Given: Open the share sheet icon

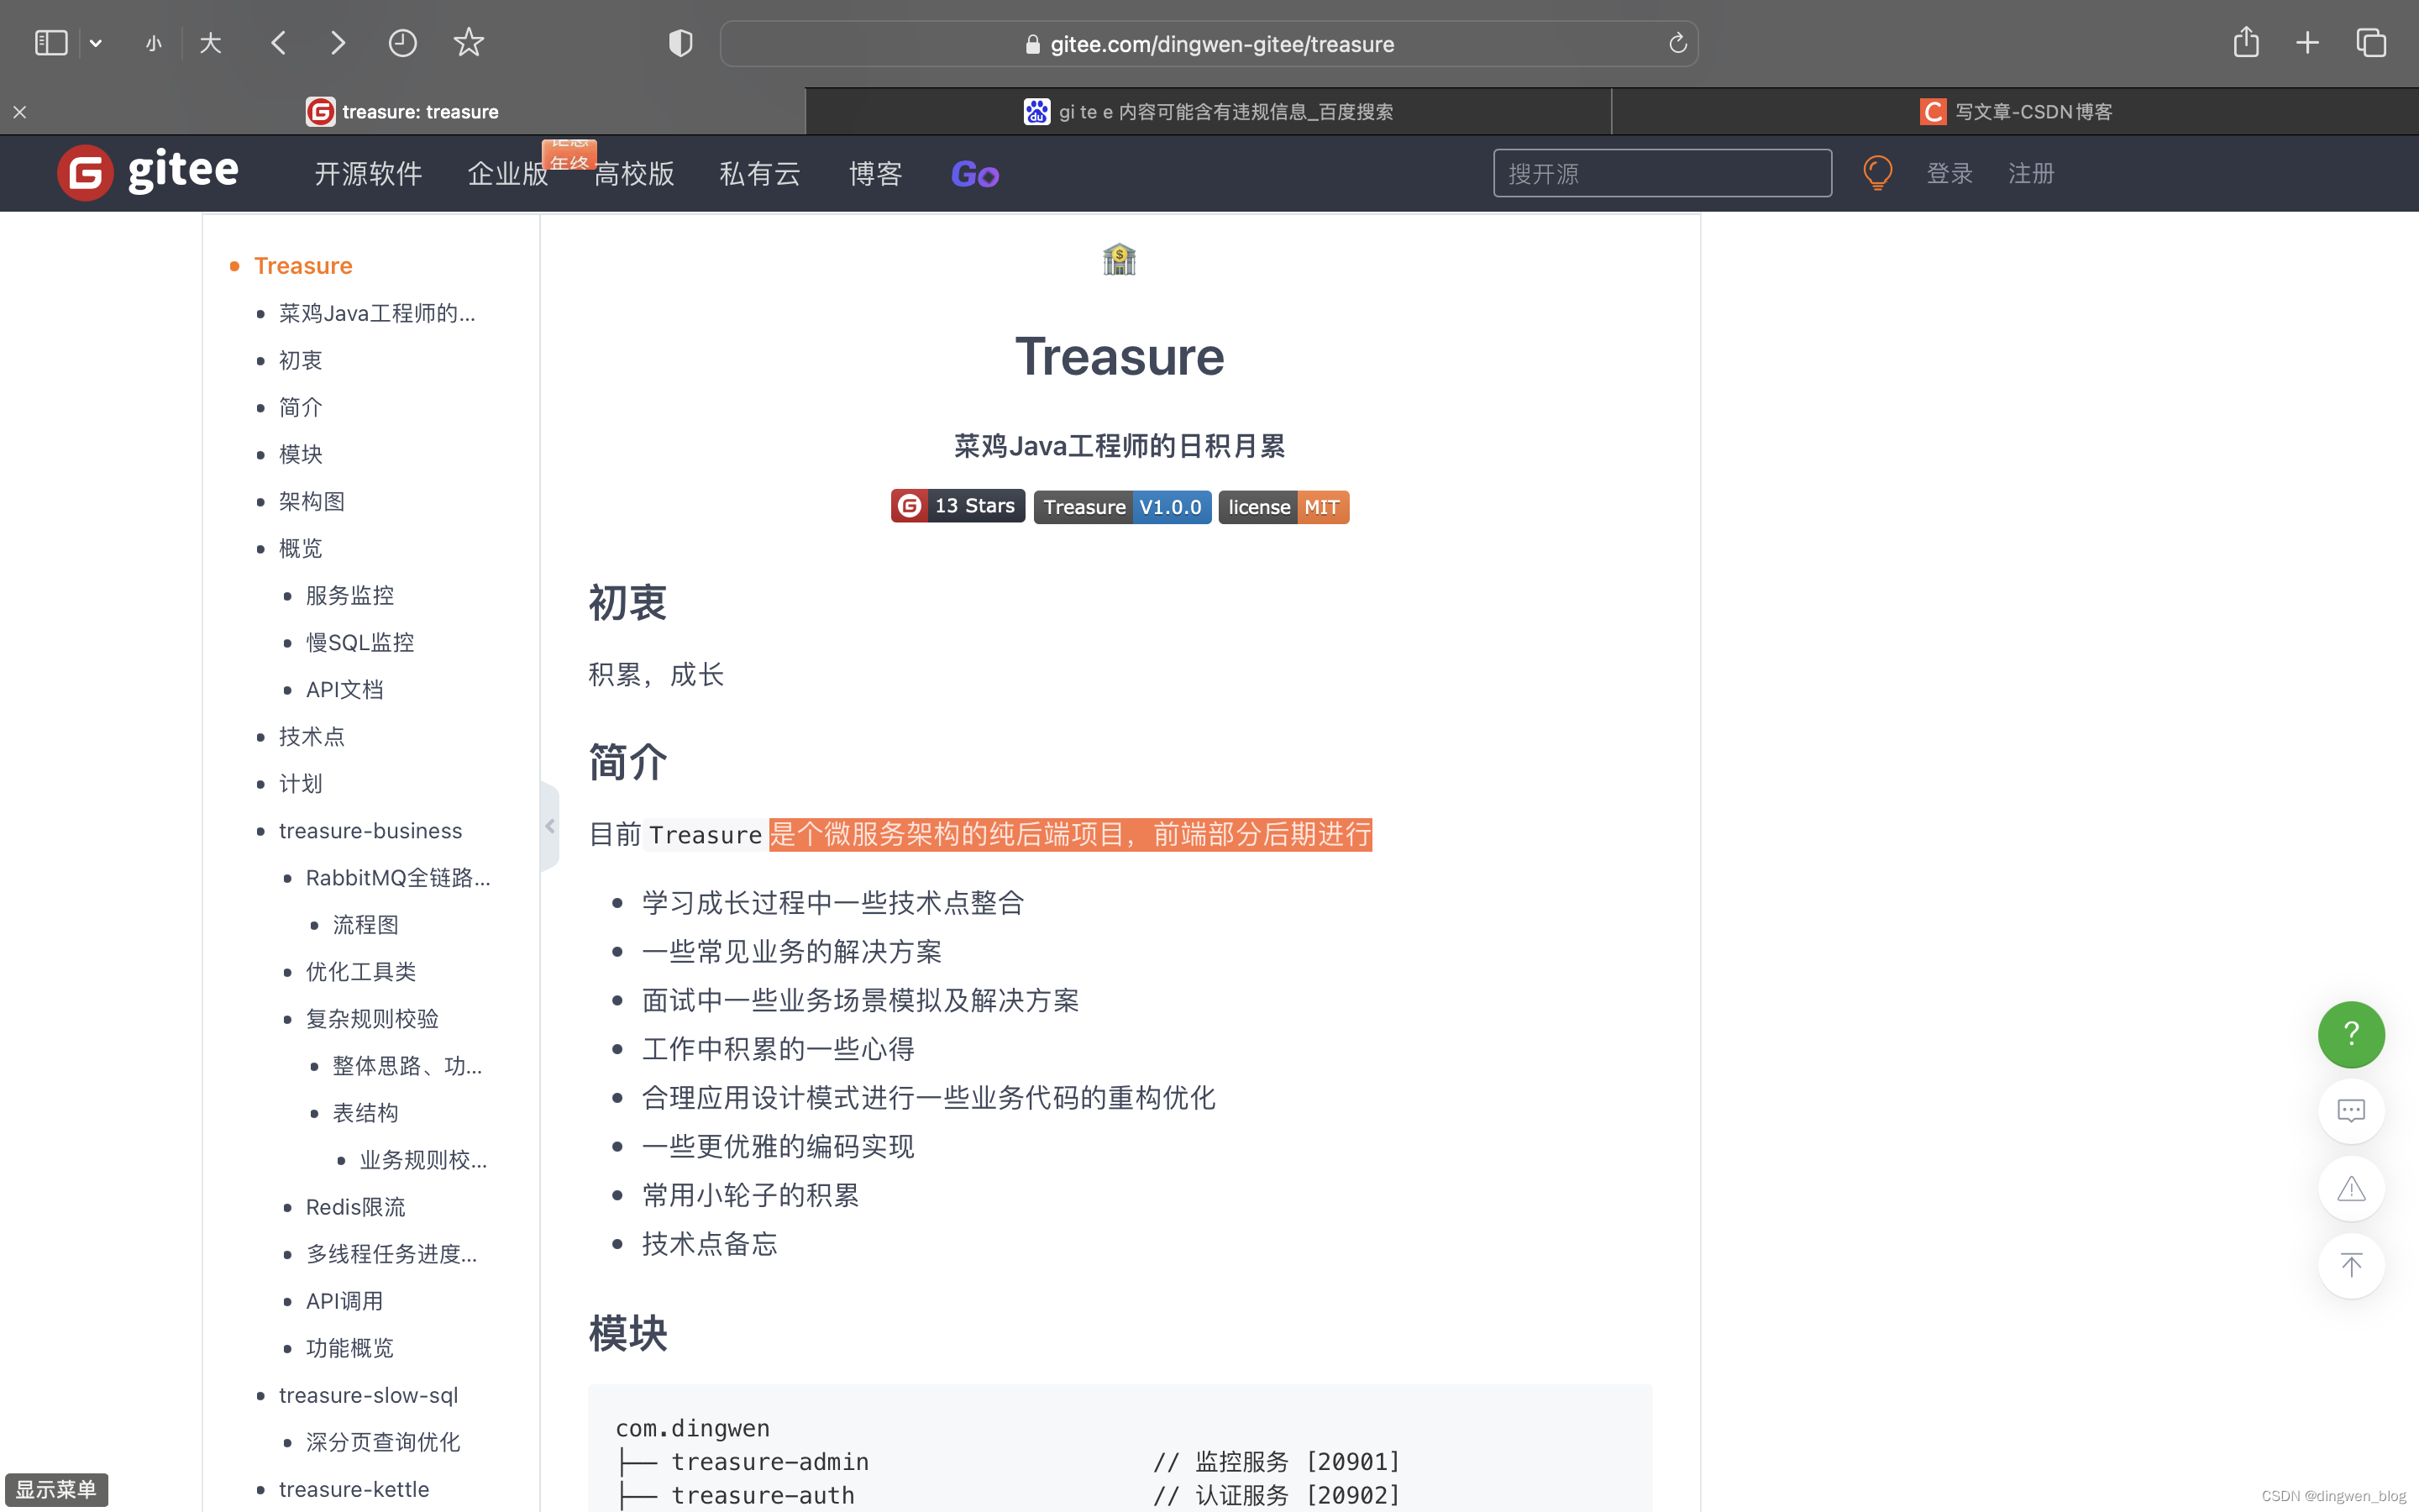Looking at the screenshot, I should point(2246,42).
